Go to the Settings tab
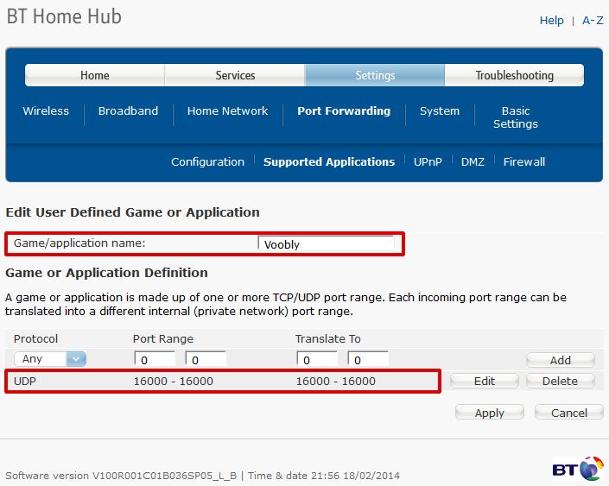Viewport: 609px width, 486px height. click(375, 76)
